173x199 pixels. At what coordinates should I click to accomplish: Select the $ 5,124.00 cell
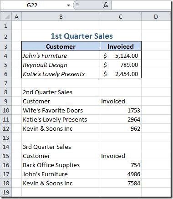tap(121, 56)
